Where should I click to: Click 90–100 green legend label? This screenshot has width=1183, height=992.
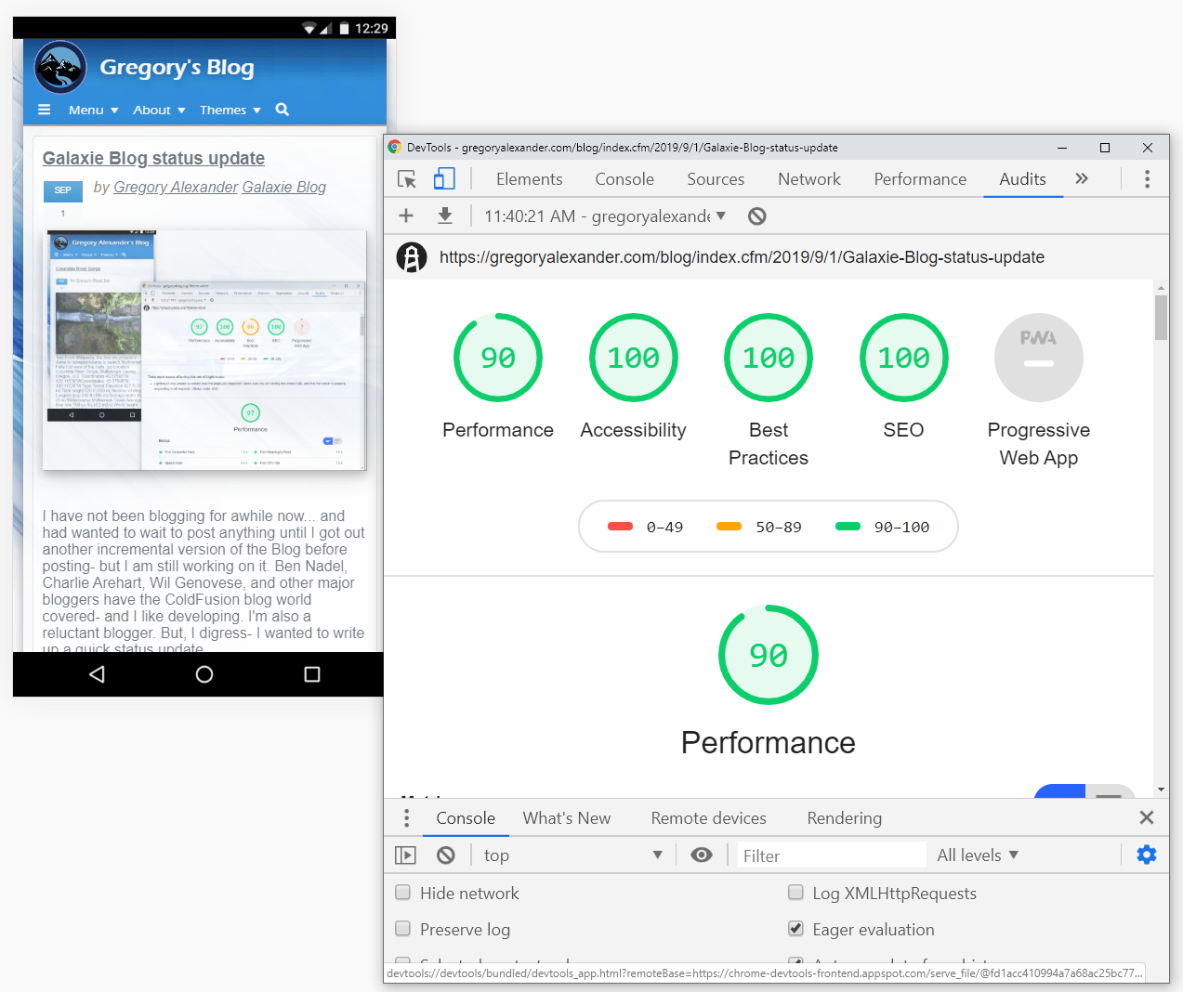pos(901,527)
